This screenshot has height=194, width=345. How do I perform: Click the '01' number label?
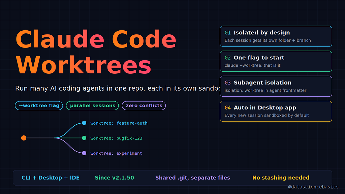coord(227,33)
